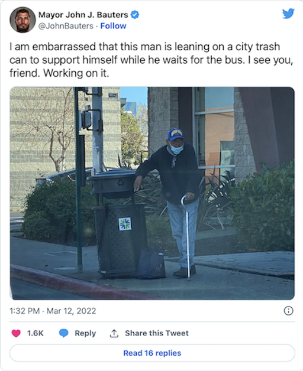Viewport: 303px width, 371px height.
Task: Click the 1:32 PM · Mar 12, 2022 timestamp
Action: [53, 311]
